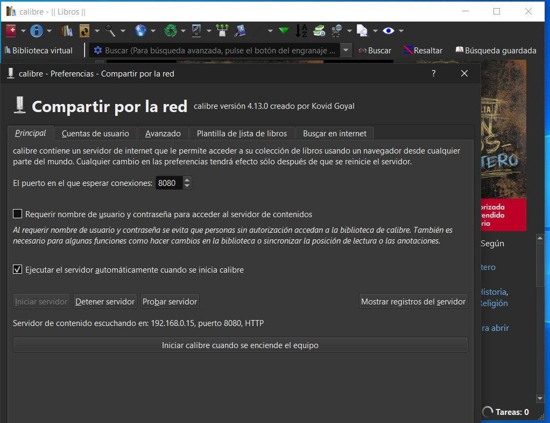550x423 pixels.
Task: Click the green recycle Remove books icon
Action: (171, 31)
